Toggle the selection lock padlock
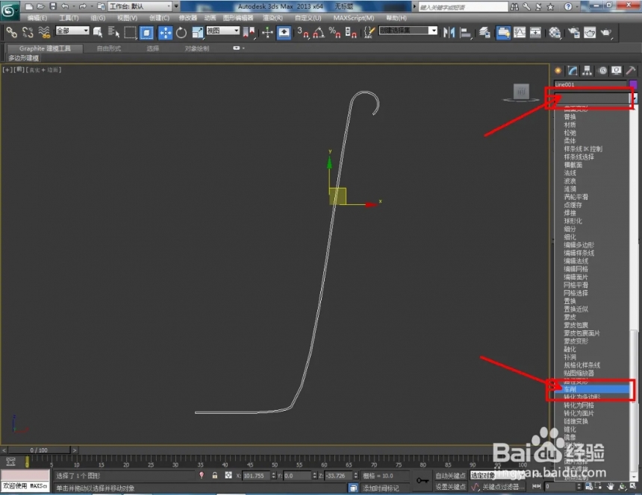This screenshot has width=642, height=495. click(214, 476)
